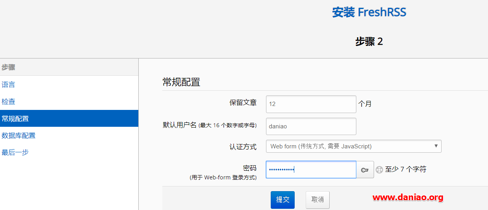Click the 密码 label
Image resolution: width=488 pixels, height=210 pixels.
250,168
